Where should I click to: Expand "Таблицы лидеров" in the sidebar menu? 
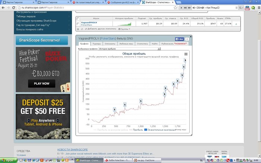click(43, 16)
